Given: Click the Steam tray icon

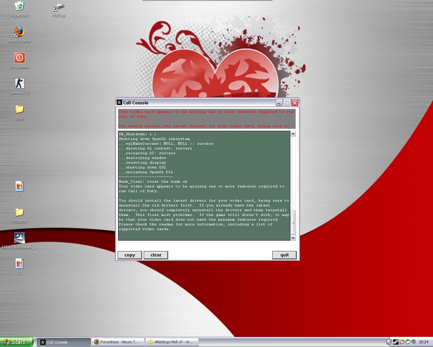Looking at the screenshot, I should (395, 342).
